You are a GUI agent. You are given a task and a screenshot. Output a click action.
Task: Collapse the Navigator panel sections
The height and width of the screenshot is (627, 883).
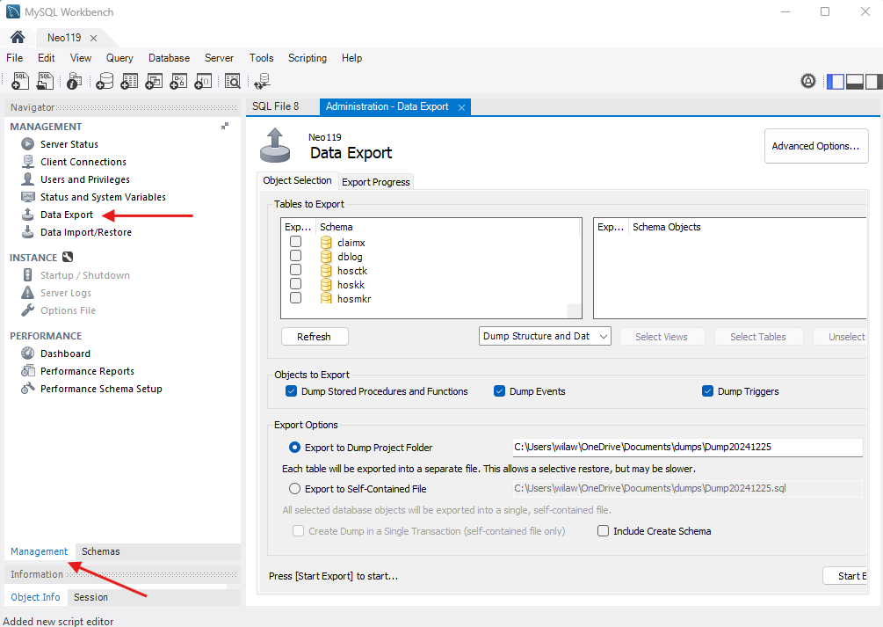tap(225, 127)
